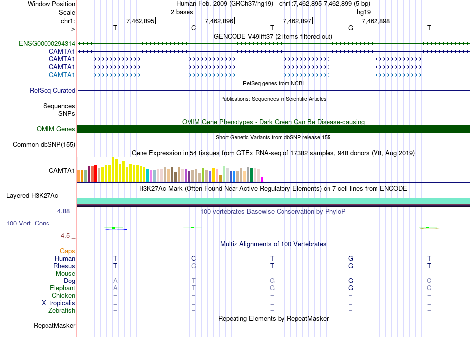Click the hg19 label beside the scale bar
Image resolution: width=470 pixels, height=337 pixels.
(364, 12)
